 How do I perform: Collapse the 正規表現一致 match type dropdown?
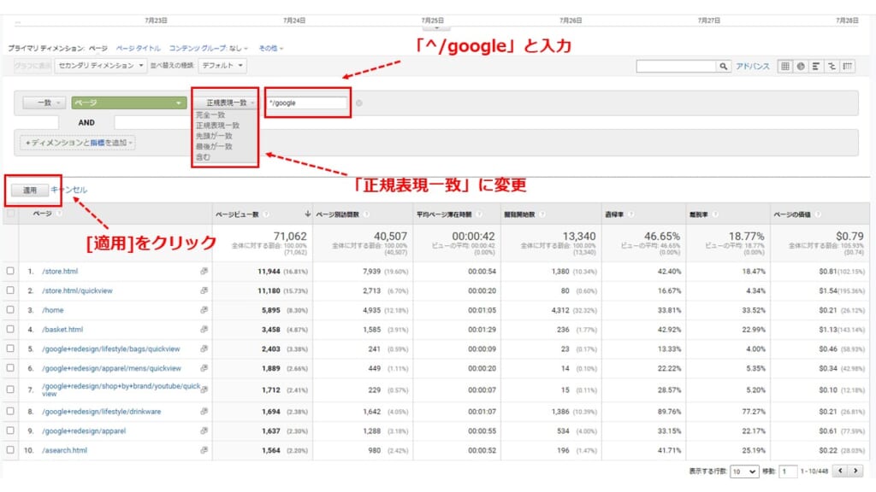225,103
